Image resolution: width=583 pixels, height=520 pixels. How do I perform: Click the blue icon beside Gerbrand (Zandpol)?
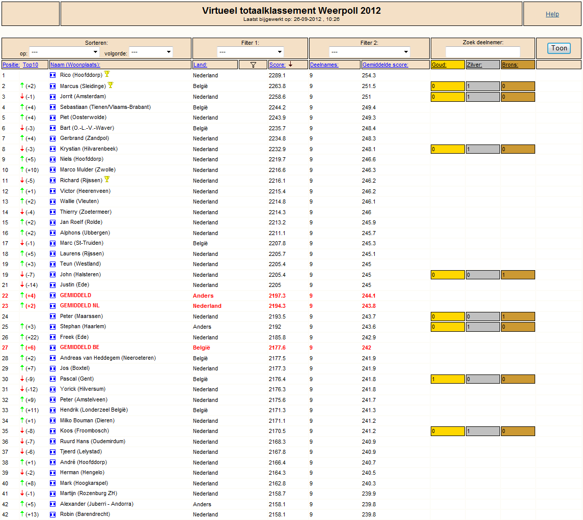53,138
